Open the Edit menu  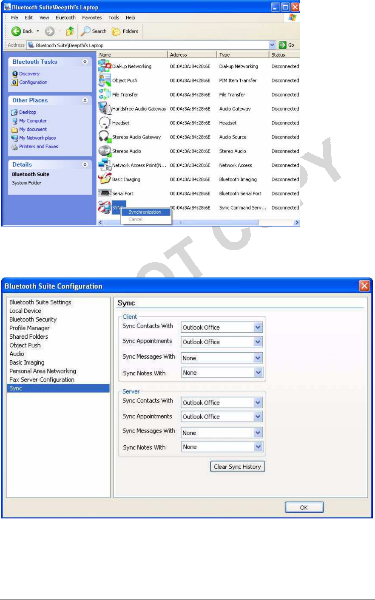tap(28, 17)
